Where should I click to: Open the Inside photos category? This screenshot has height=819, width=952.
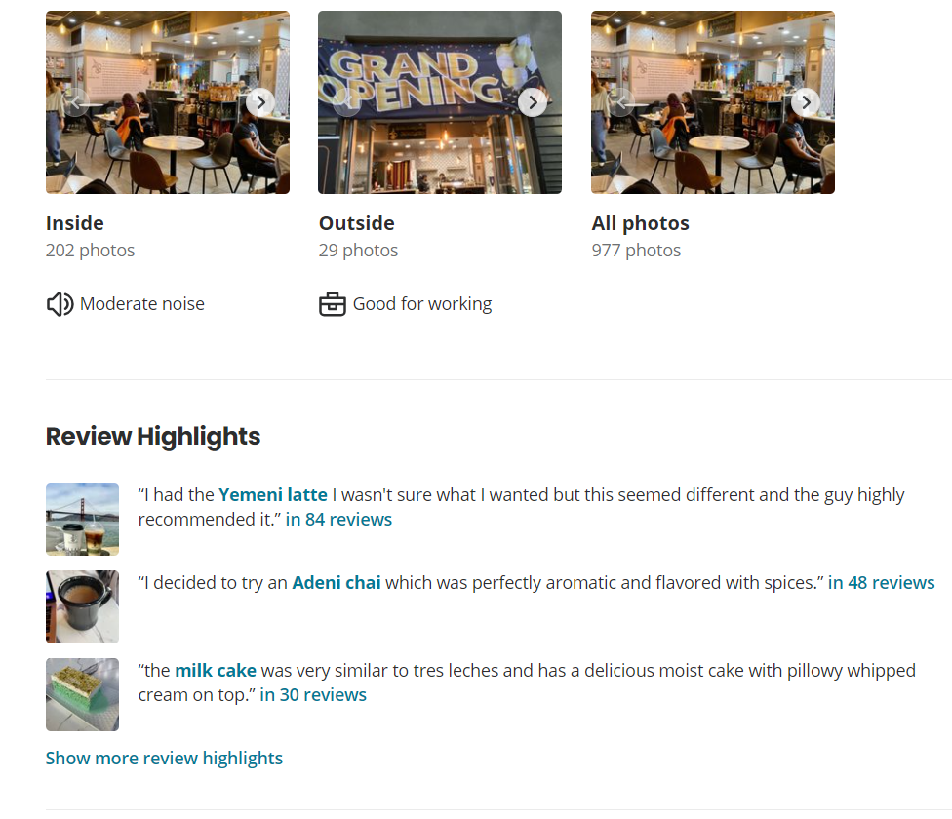[x=75, y=223]
